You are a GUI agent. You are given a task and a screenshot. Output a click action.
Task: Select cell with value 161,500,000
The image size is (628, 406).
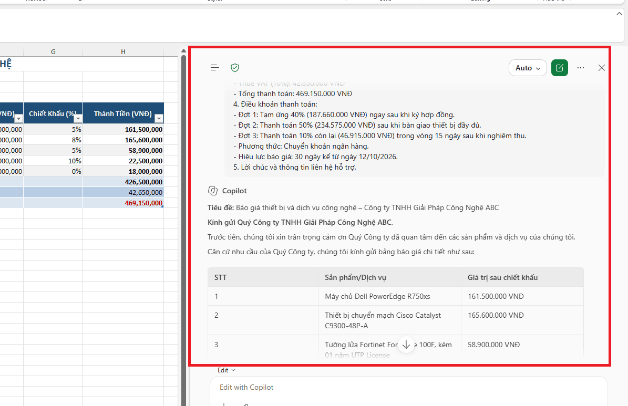(123, 129)
